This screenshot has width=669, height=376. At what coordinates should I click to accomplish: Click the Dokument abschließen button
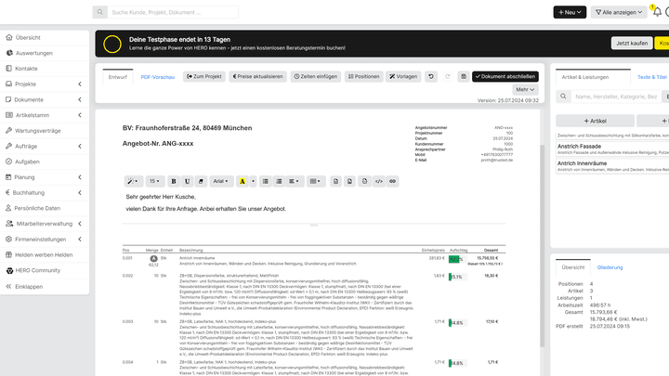click(505, 76)
